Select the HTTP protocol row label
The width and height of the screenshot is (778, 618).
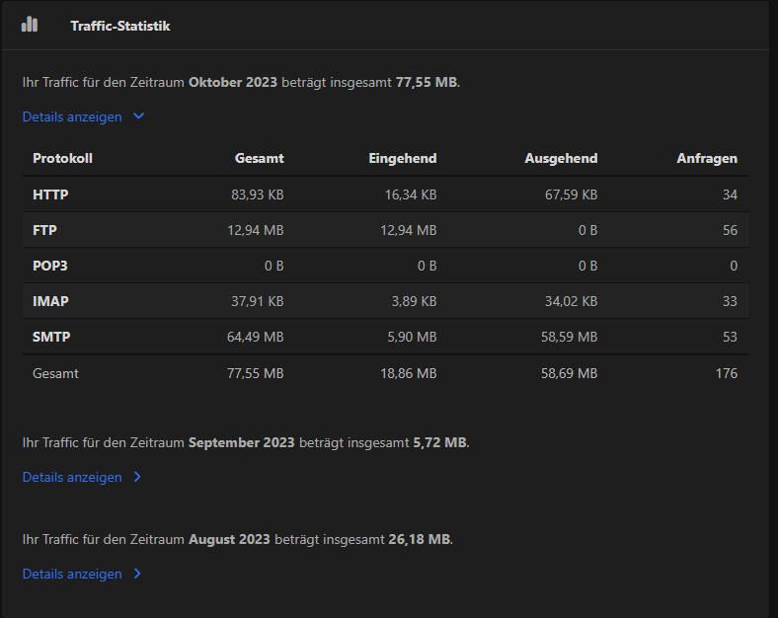pyautogui.click(x=50, y=194)
